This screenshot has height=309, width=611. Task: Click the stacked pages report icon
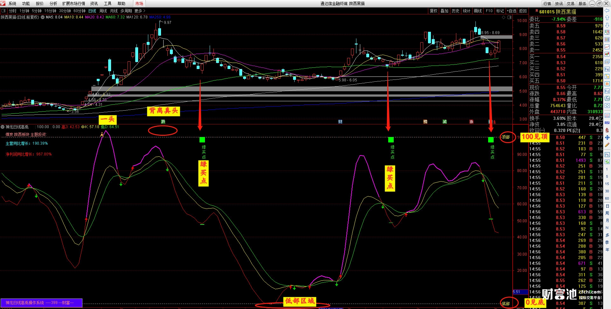tap(607, 62)
